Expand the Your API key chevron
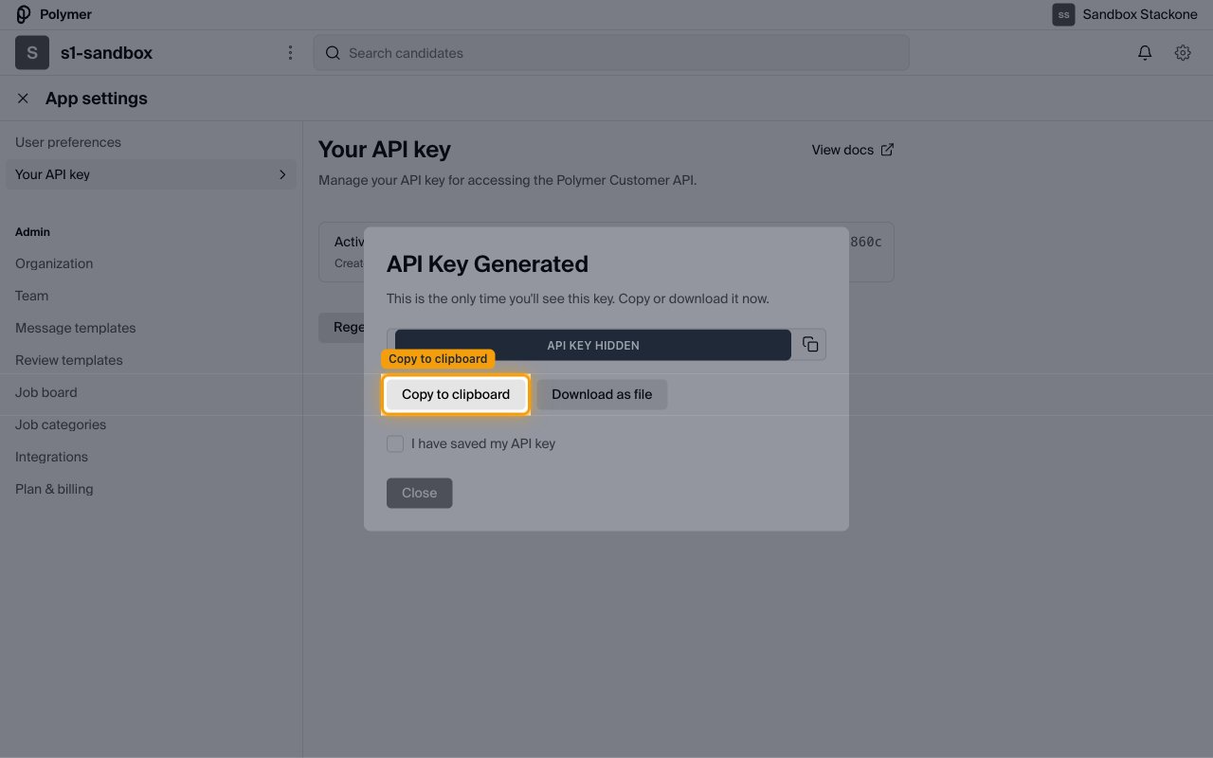Screen dimensions: 1213x758 [x=282, y=174]
